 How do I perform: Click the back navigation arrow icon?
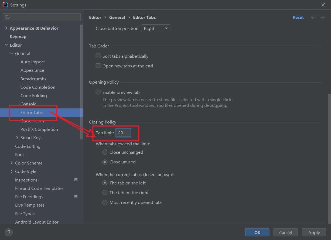point(313,17)
